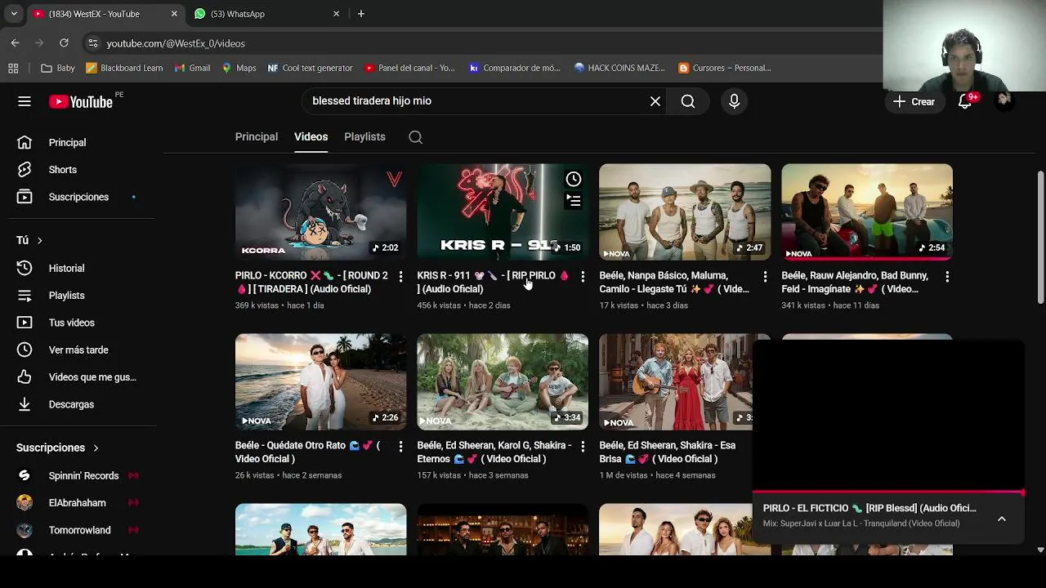Play the Beéle Imagínate thumbnail
Viewport: 1046px width, 588px height.
(x=867, y=212)
